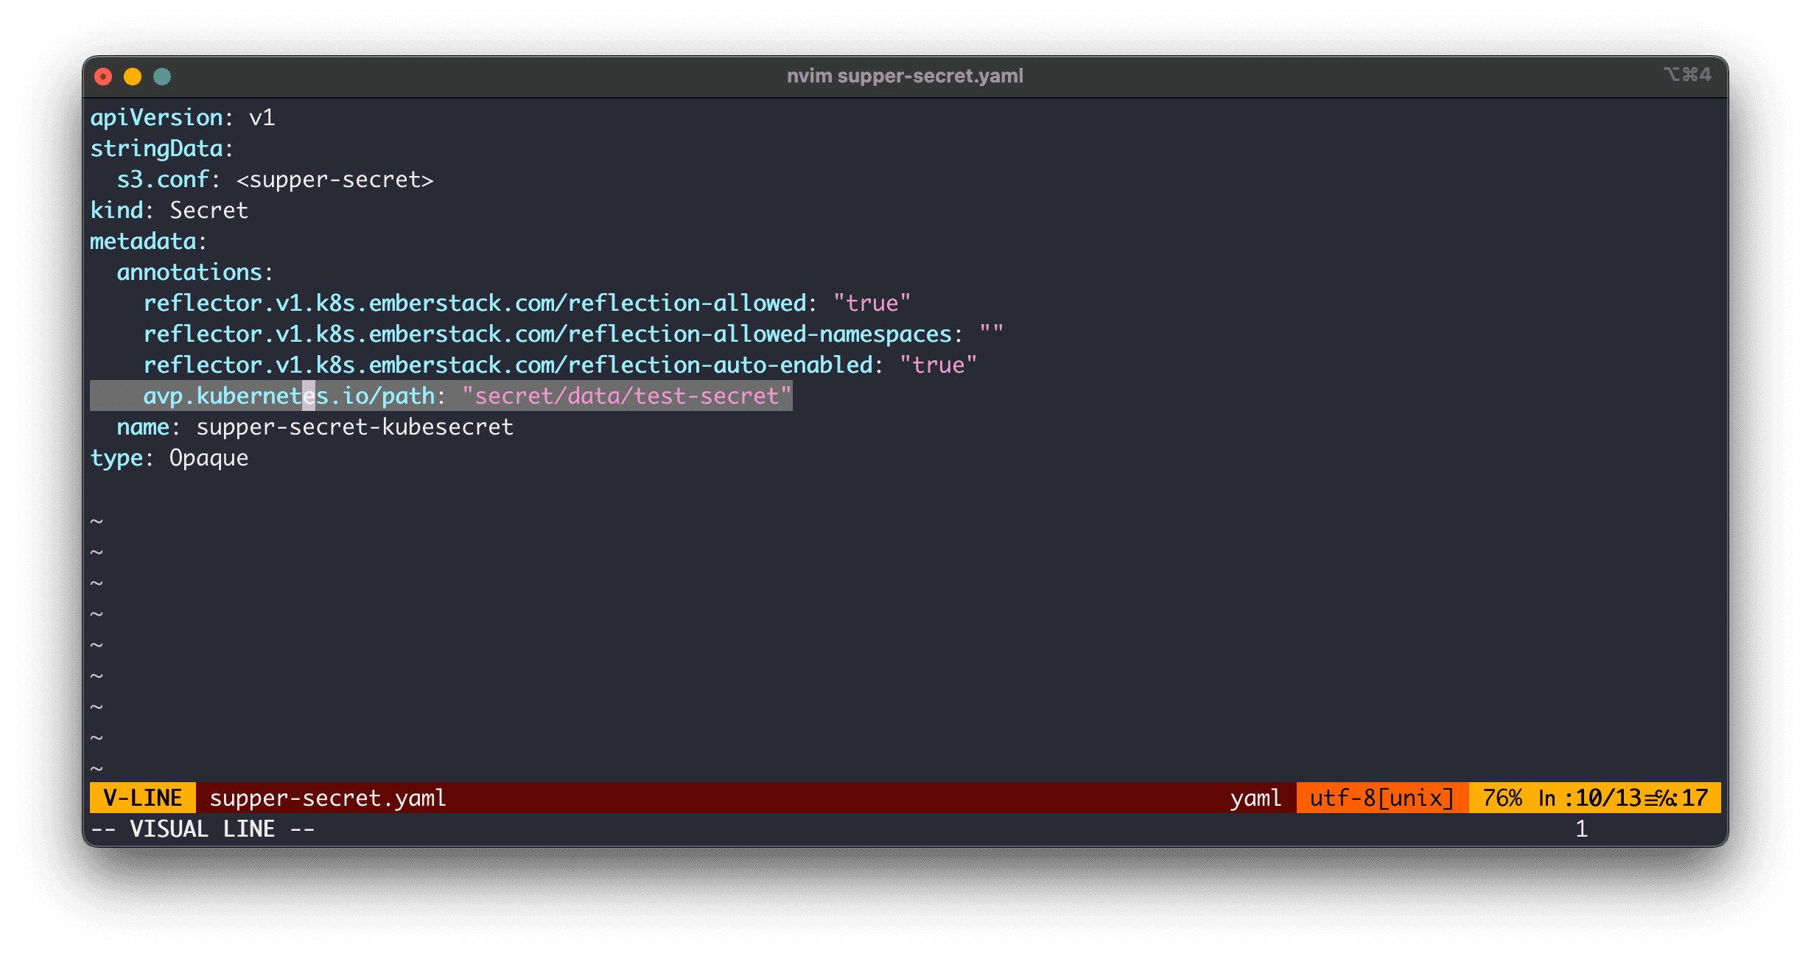Viewport: 1811px width, 956px height.
Task: Click the empty reflection-allowed-namespaces value
Action: tap(991, 334)
